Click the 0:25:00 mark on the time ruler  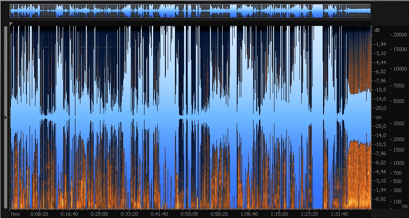tap(99, 214)
